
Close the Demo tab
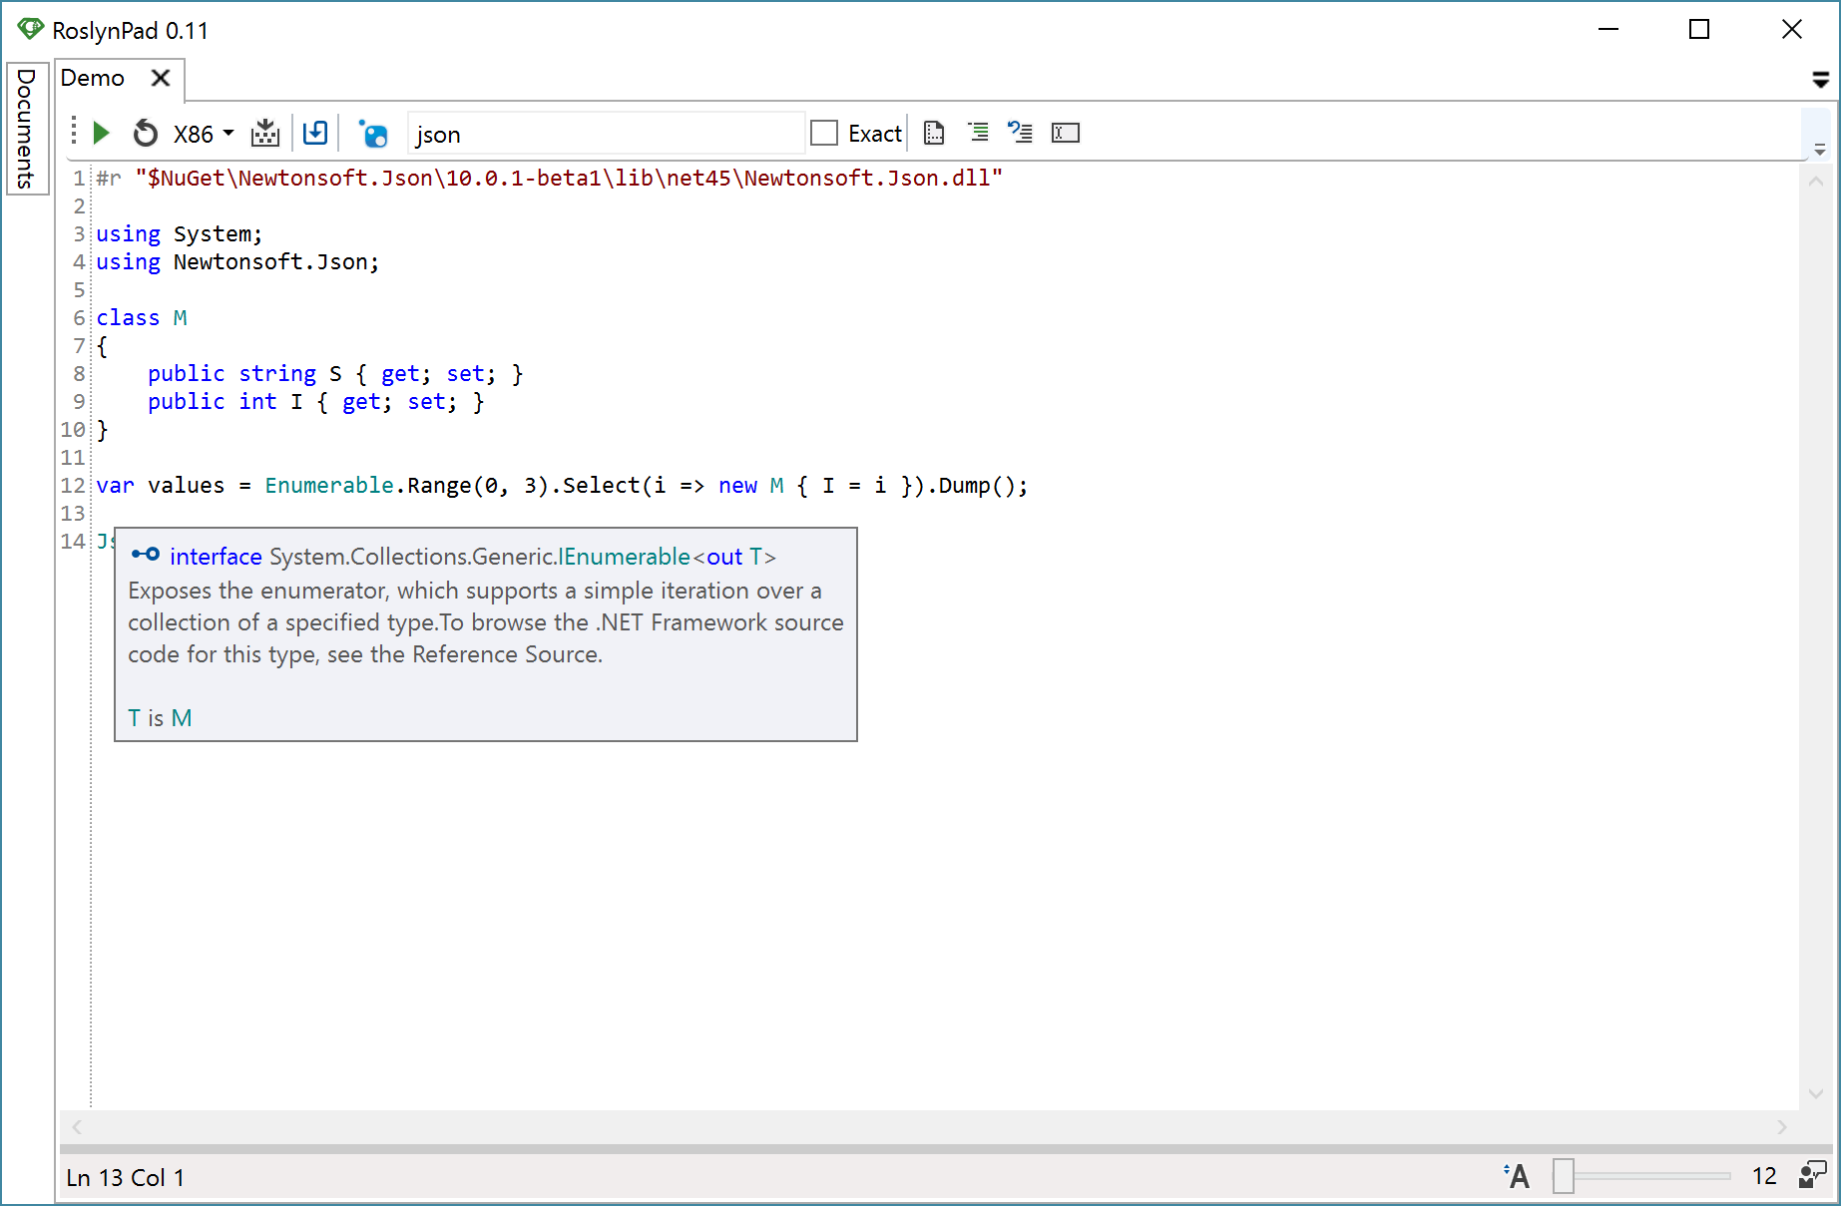[160, 78]
